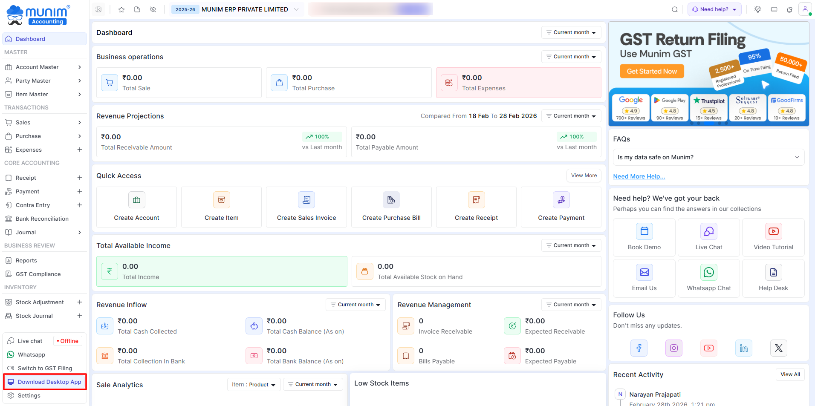The width and height of the screenshot is (815, 406).
Task: Click the search icon in header
Action: tap(674, 9)
